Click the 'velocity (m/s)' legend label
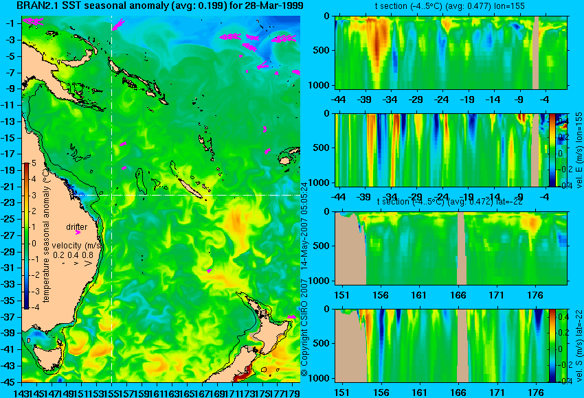Screen dimensions: 584x398 (77, 246)
